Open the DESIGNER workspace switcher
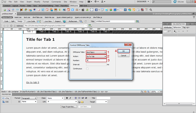The width and height of the screenshot is (196, 113). (x=143, y=2)
